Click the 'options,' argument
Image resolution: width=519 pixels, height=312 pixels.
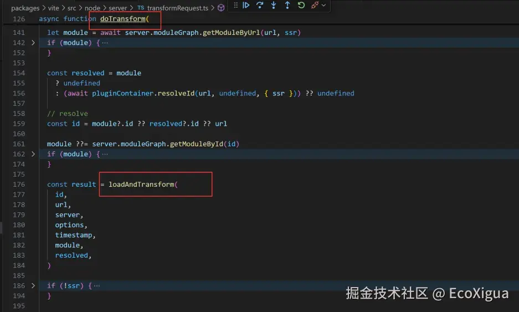[71, 225]
